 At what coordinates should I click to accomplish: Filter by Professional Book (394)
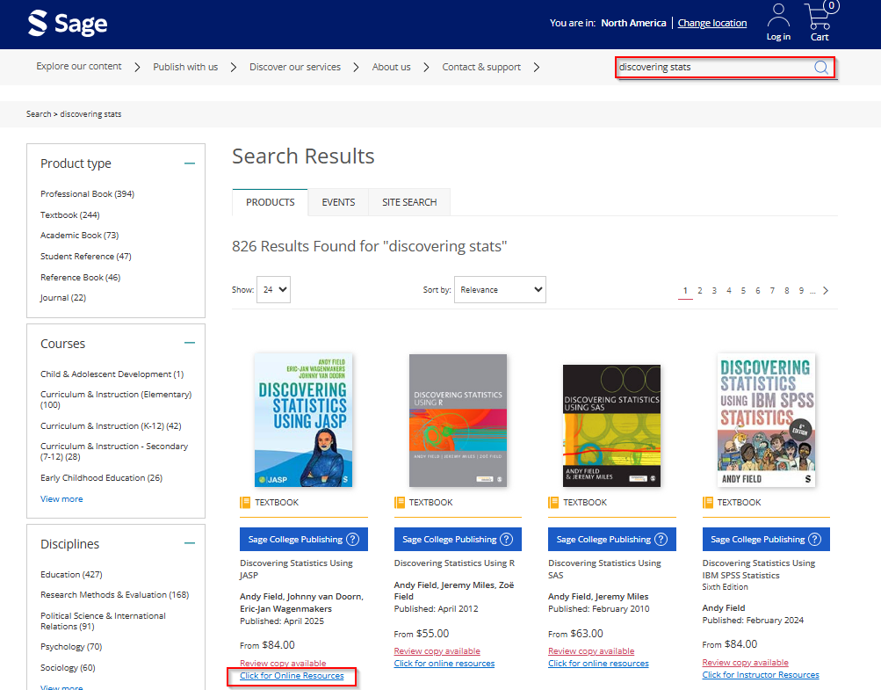[x=87, y=194]
